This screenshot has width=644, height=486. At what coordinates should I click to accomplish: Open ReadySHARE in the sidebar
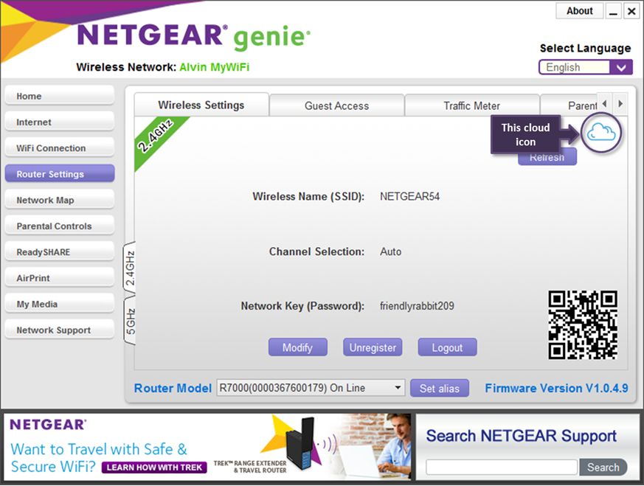60,252
